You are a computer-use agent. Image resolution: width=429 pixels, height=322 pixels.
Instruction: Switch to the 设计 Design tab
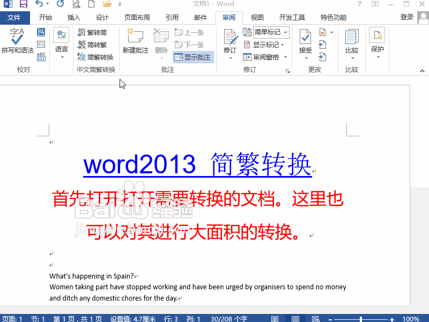click(x=102, y=18)
